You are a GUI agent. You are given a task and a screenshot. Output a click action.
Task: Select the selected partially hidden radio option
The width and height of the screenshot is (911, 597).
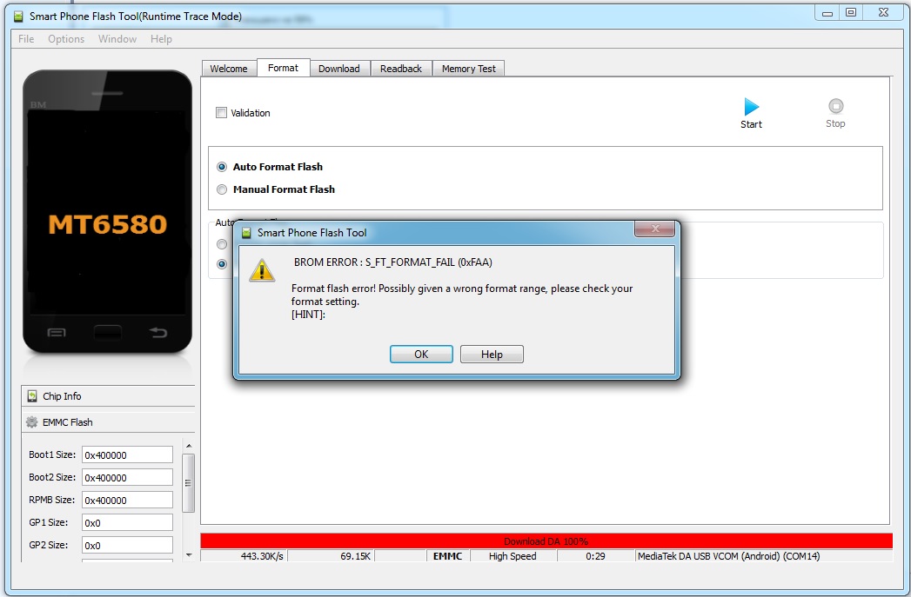[221, 264]
